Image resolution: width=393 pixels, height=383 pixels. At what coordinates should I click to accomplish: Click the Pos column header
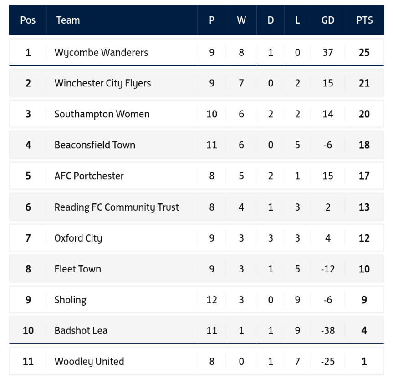pos(28,20)
